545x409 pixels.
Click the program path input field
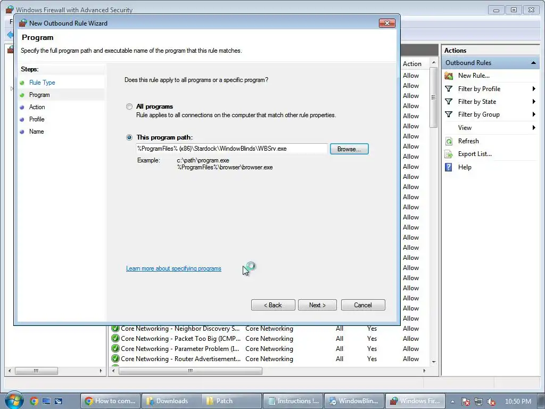[232, 149]
